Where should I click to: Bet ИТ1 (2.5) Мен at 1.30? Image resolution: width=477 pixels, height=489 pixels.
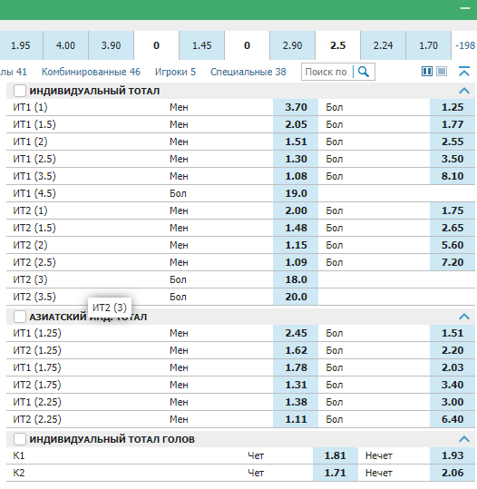pyautogui.click(x=296, y=159)
